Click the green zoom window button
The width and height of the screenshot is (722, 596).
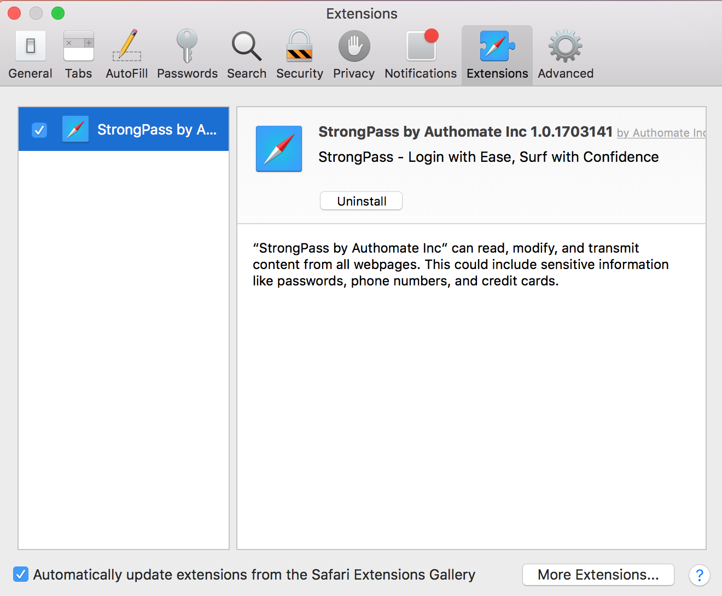click(x=58, y=13)
